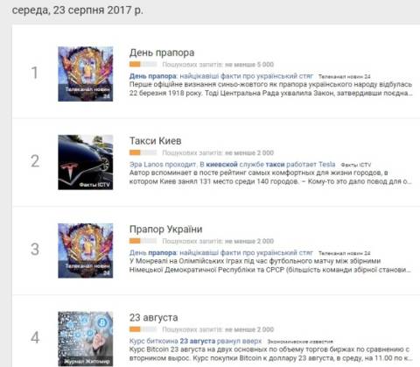This screenshot has width=420, height=367.
Task: Open the Курс биткоина 23 августа article link
Action: click(x=196, y=341)
